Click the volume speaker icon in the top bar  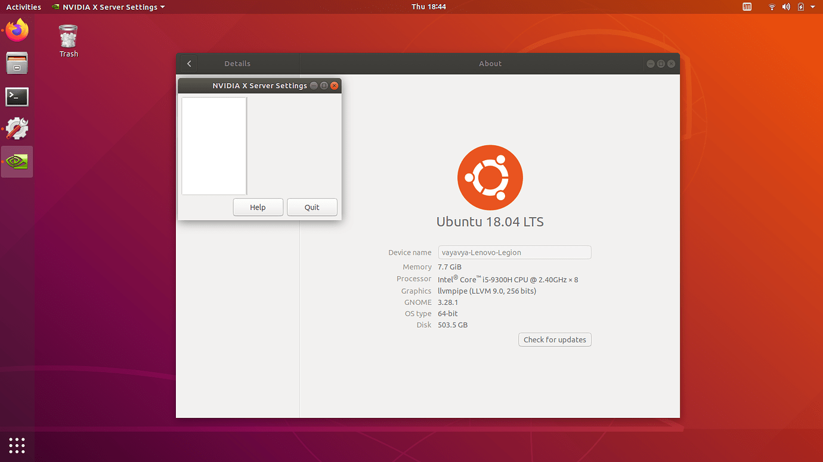[x=786, y=7]
